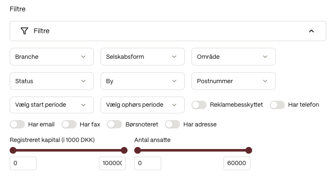Click the Registreret kapital minimum input field
Image resolution: width=335 pixels, height=176 pixels.
(23, 163)
